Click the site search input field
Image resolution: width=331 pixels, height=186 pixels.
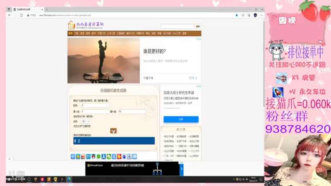click(177, 26)
